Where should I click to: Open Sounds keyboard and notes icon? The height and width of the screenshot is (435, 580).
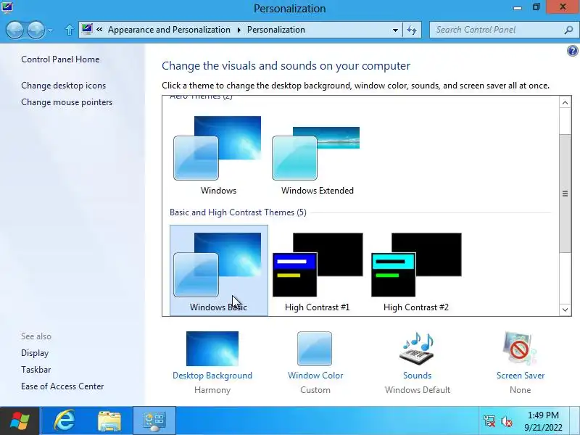[417, 349]
